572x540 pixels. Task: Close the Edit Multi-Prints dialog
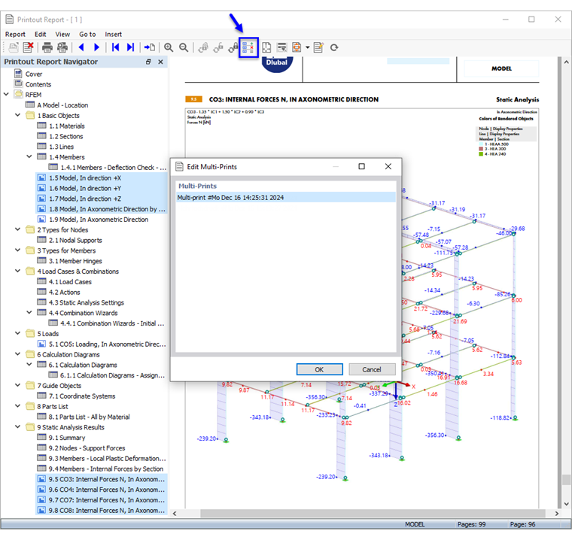[x=388, y=167]
